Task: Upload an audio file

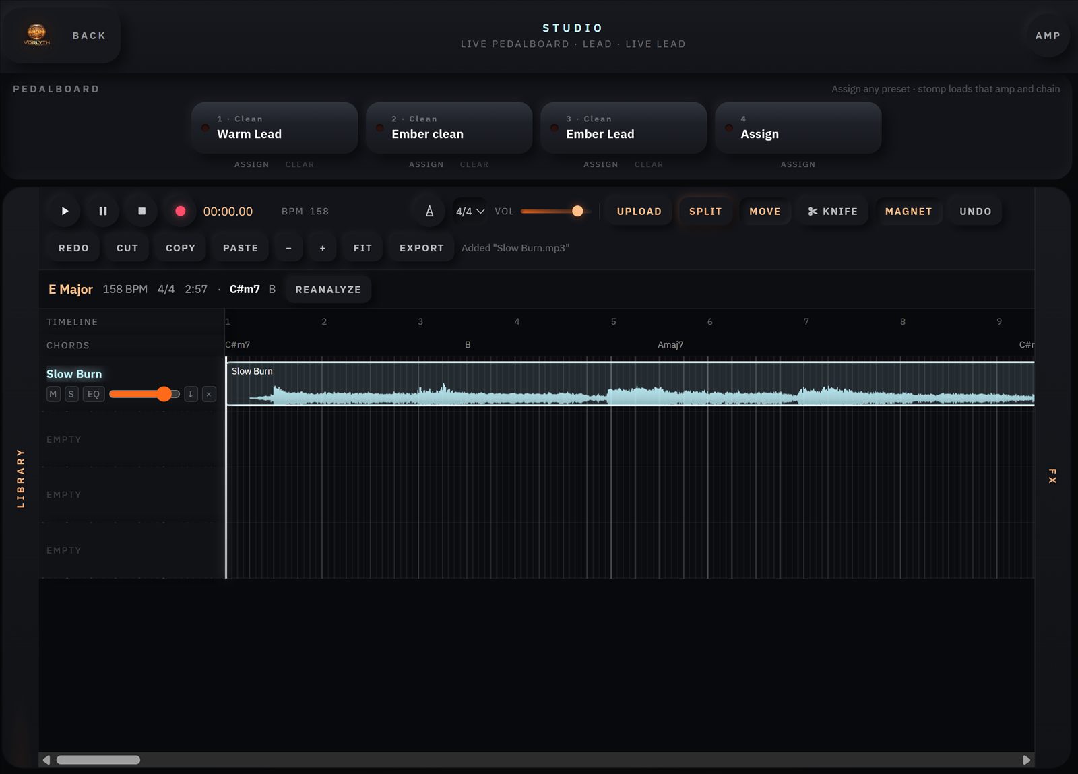Action: click(639, 211)
